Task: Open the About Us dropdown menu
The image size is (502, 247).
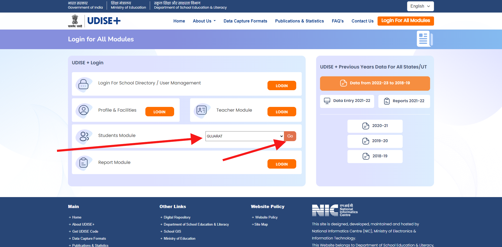Action: [x=204, y=21]
